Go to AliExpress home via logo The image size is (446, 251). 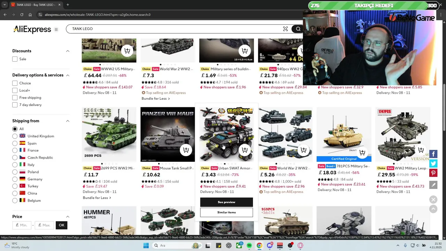pos(32,29)
